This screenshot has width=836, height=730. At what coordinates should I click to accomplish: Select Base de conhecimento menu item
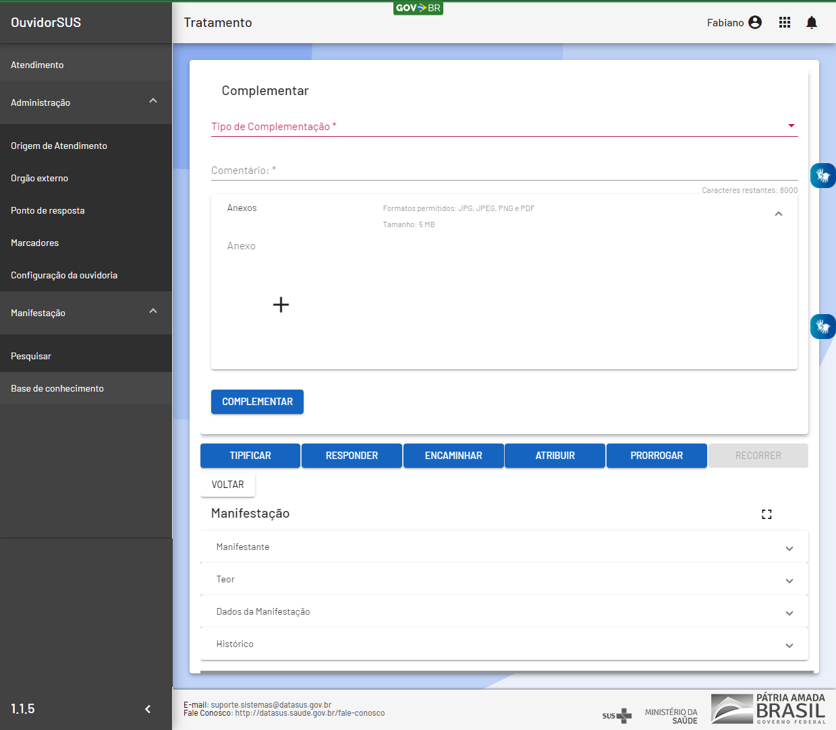click(x=57, y=388)
